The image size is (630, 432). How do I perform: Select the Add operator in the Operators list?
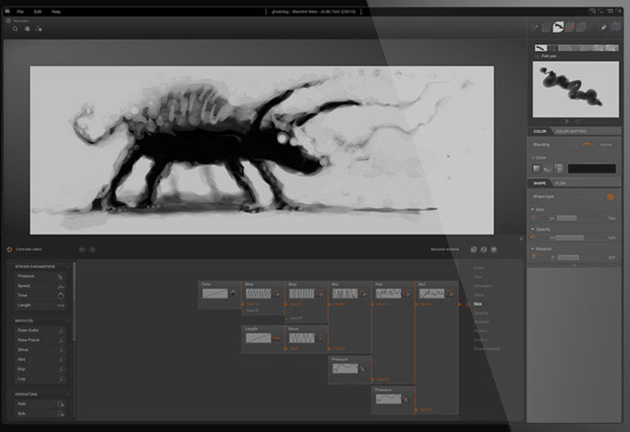coord(40,404)
